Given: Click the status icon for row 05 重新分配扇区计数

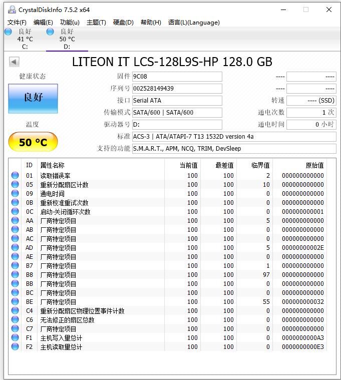Looking at the screenshot, I should pyautogui.click(x=15, y=184).
